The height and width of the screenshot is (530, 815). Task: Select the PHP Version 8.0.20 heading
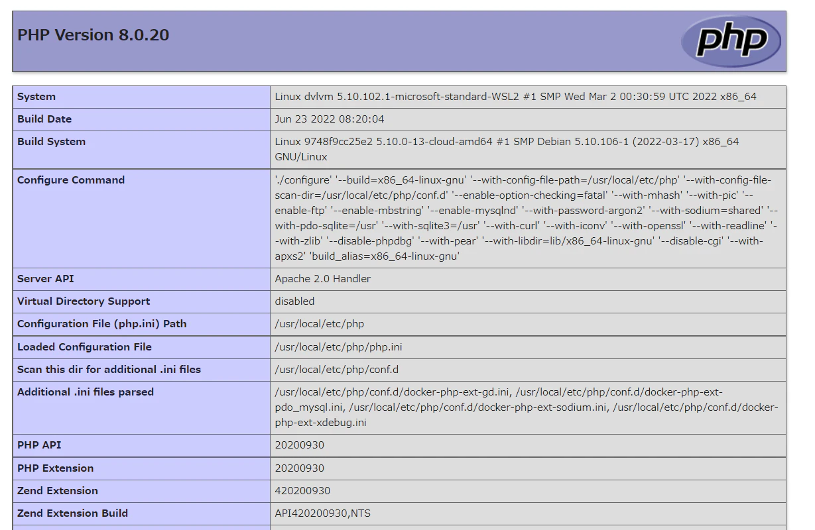[x=93, y=35]
